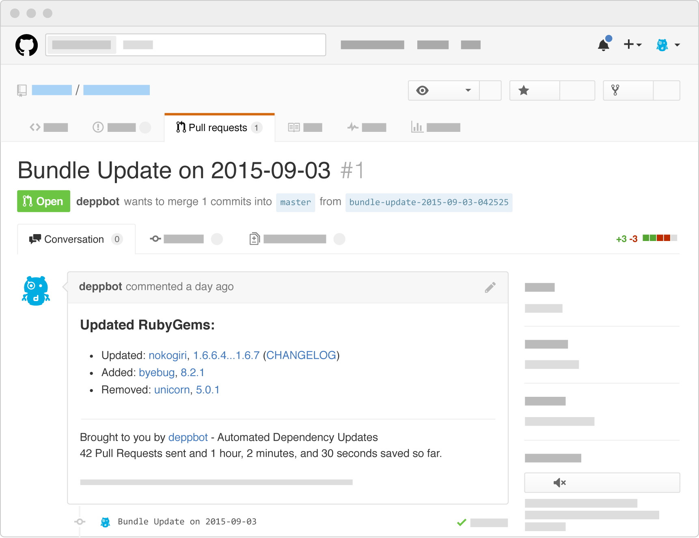
Task: Open the master branch label
Action: click(296, 202)
